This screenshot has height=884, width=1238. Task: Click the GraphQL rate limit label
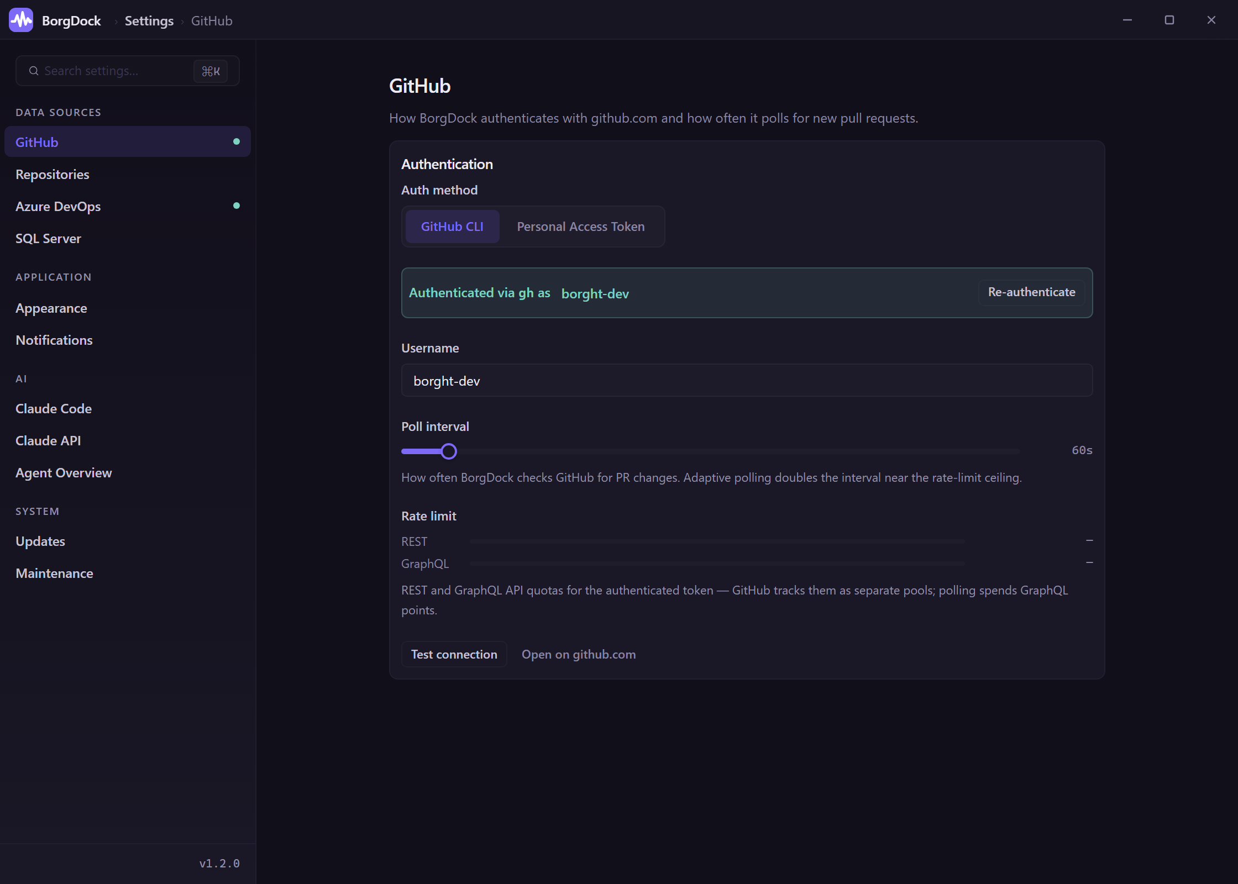click(x=425, y=564)
